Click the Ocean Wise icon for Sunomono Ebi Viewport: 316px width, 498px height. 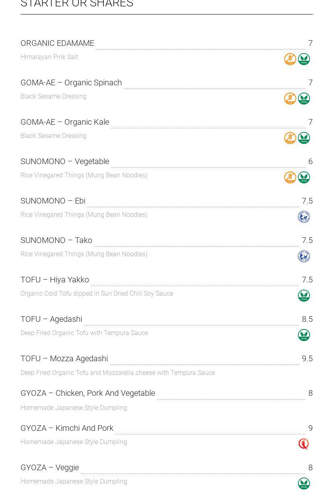[x=304, y=217]
